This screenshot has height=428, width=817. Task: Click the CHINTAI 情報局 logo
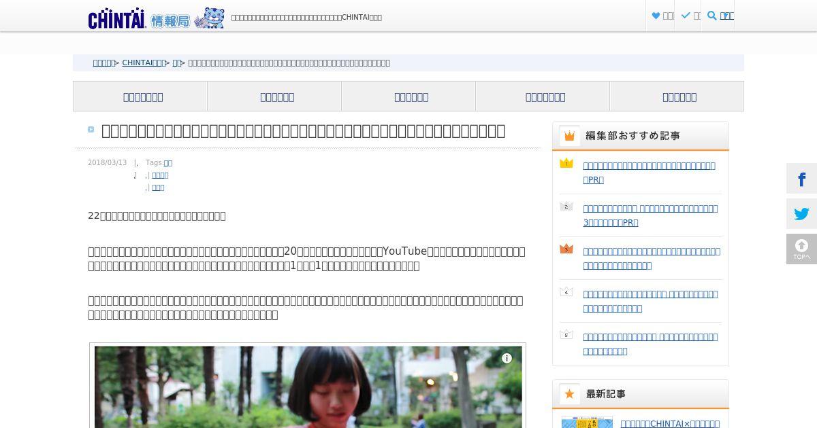pos(140,18)
